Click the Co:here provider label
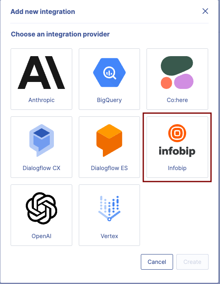 click(x=177, y=100)
